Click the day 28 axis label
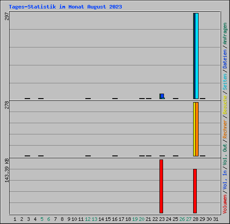Image resolution: width=230 pixels, height=224 pixels. tap(195, 219)
